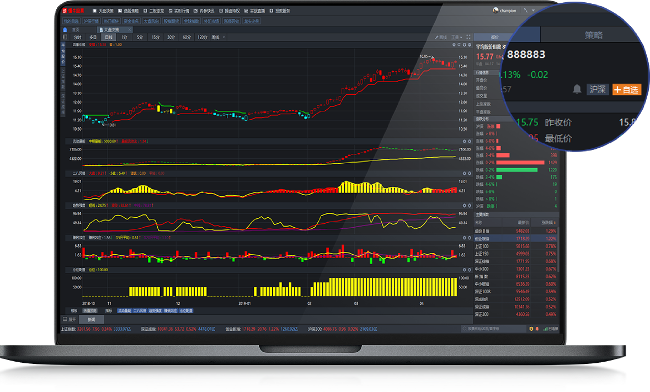
Task: Click the 实时行情 chart menu icon
Action: coord(171,11)
